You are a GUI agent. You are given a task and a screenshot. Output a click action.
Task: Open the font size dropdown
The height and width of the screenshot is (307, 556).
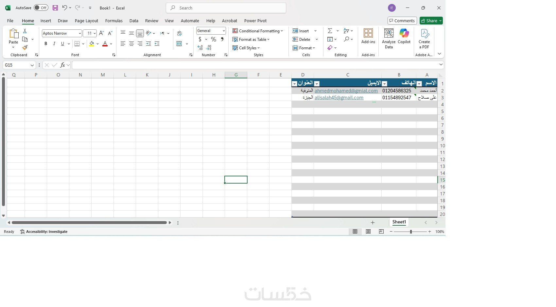coord(95,33)
